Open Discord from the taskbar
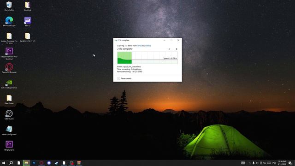This screenshot has height=166, width=295. (x=49, y=163)
